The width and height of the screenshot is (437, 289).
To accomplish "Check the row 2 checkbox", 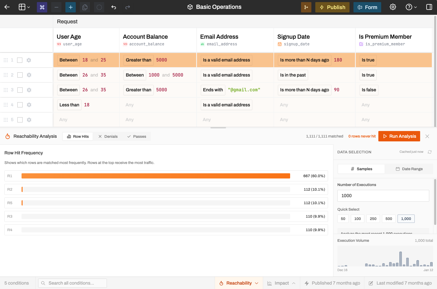I will pos(20,75).
